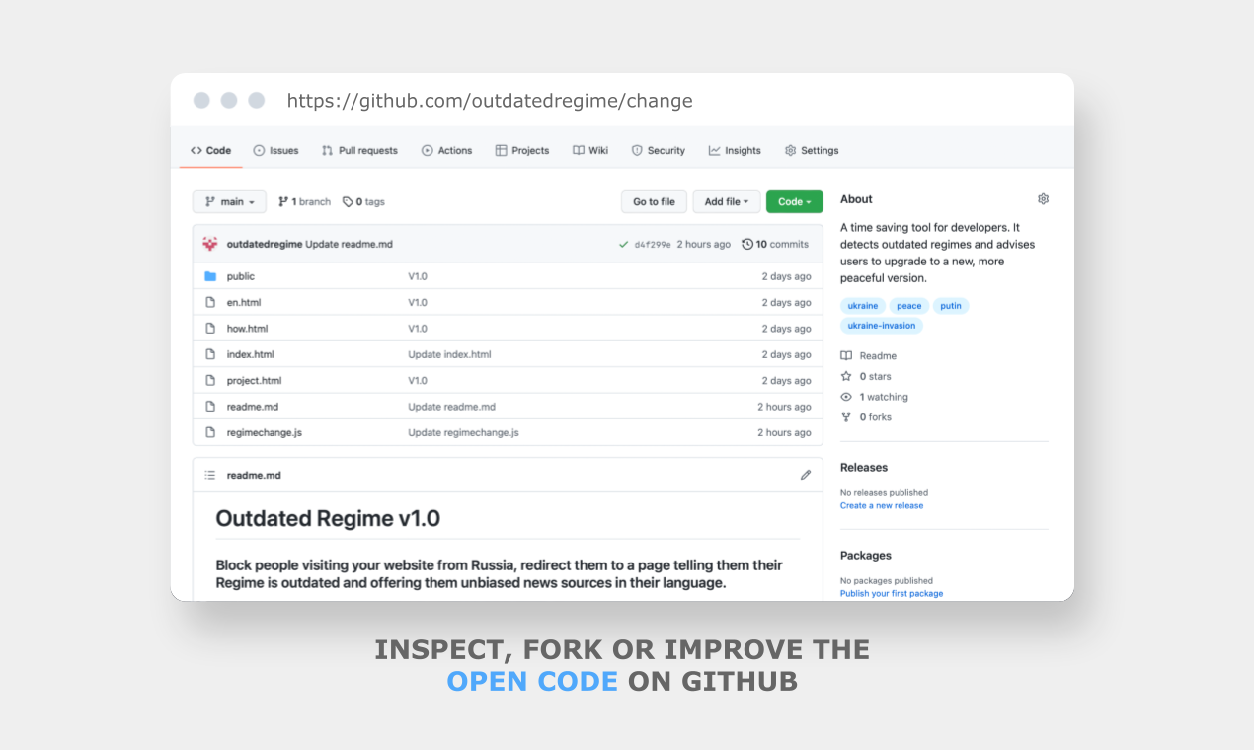Viewport: 1254px width, 750px height.
Task: Select the peace topic tag
Action: [909, 306]
